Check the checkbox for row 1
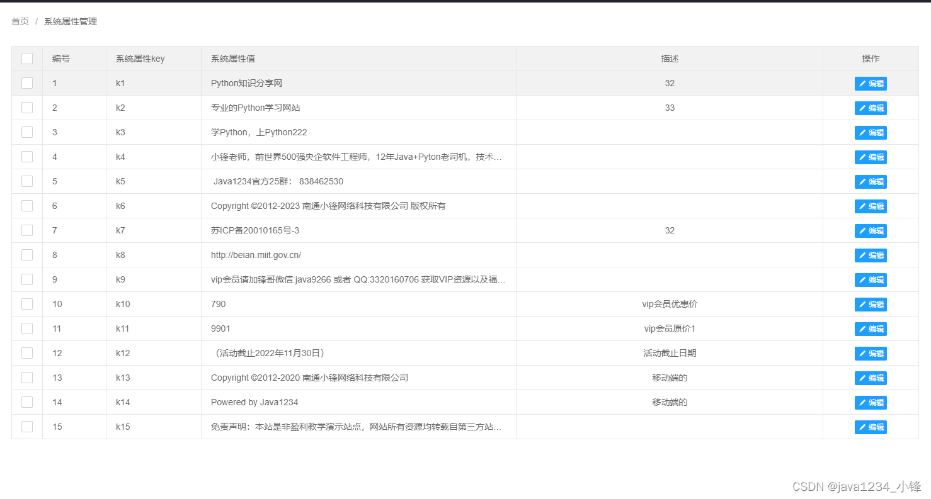The height and width of the screenshot is (499, 931). click(27, 83)
